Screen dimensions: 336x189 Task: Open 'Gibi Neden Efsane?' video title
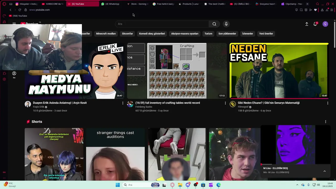click(x=269, y=103)
